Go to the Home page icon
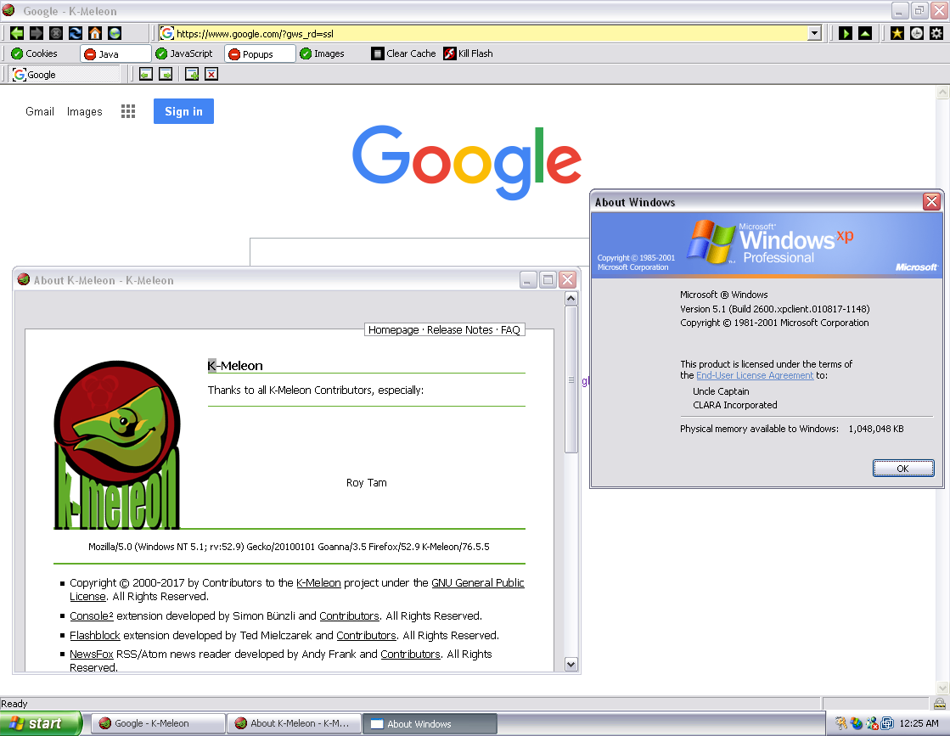 coord(95,33)
